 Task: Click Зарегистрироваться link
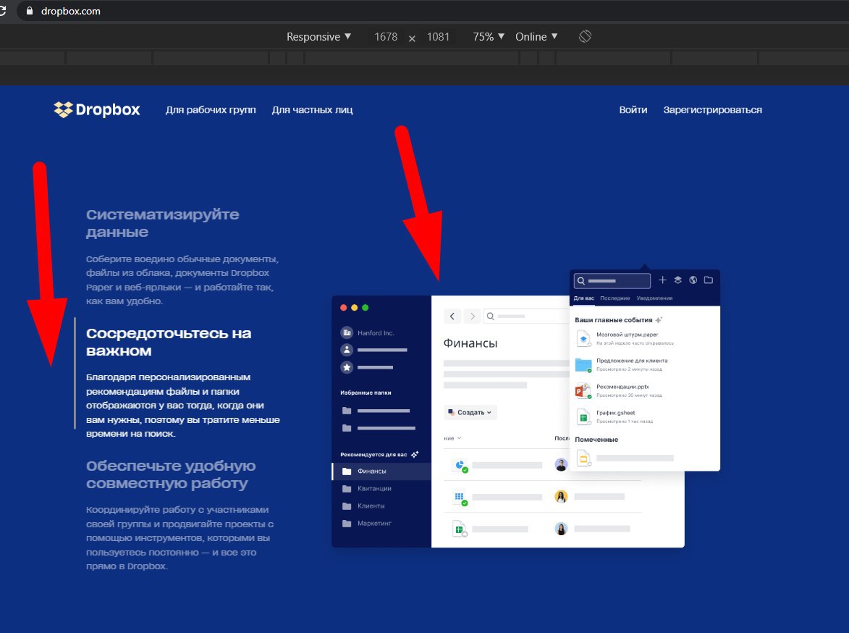(x=712, y=109)
